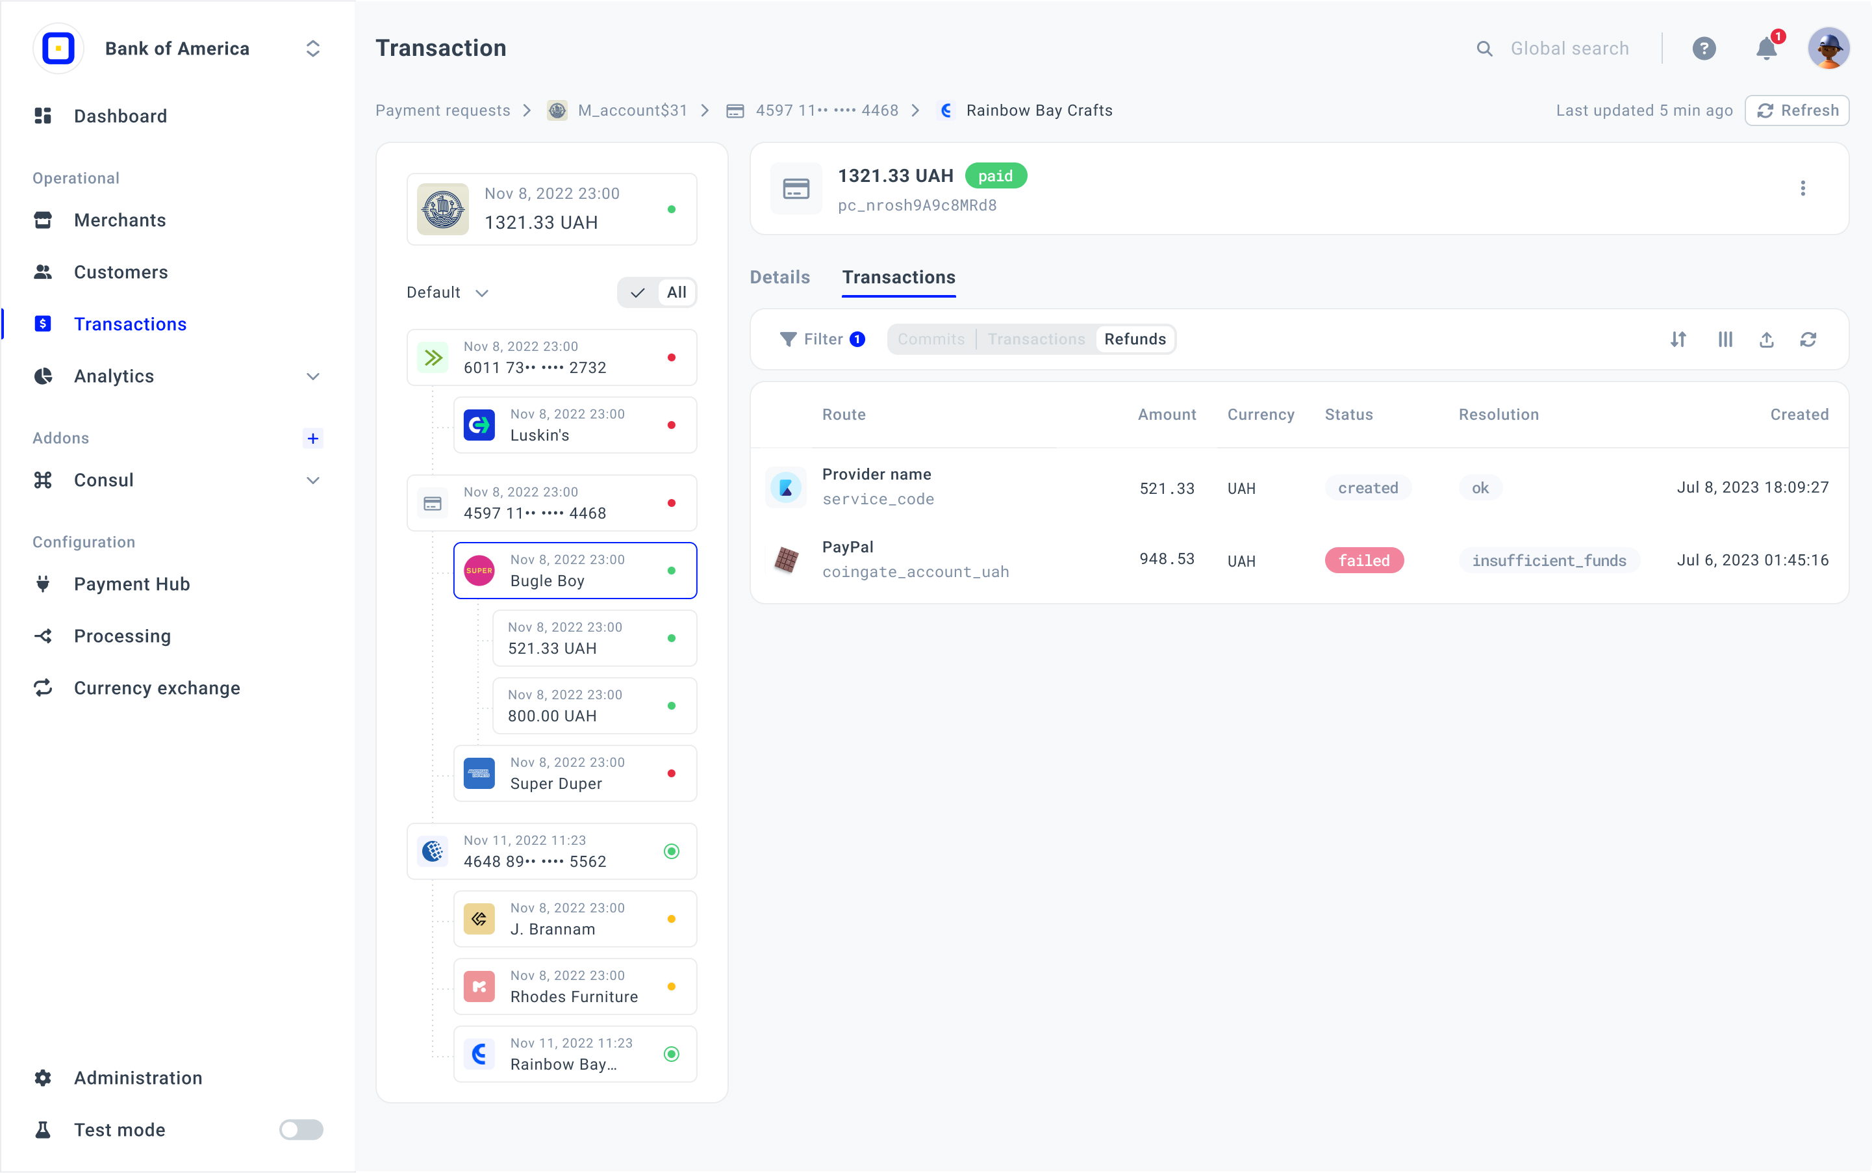Select the Super Duper tree item
1872x1173 pixels.
575,773
